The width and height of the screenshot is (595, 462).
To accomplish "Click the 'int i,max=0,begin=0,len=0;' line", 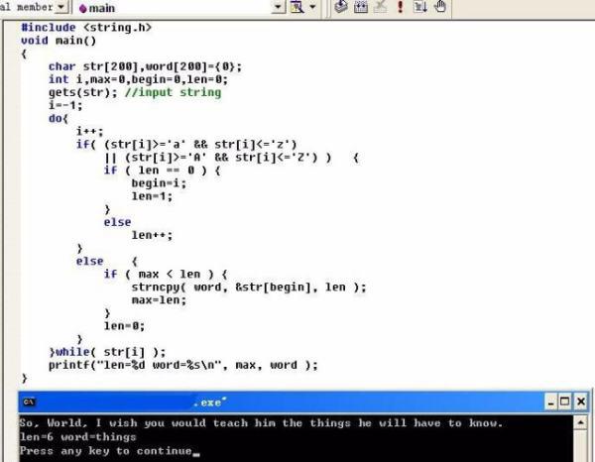I will coord(138,79).
